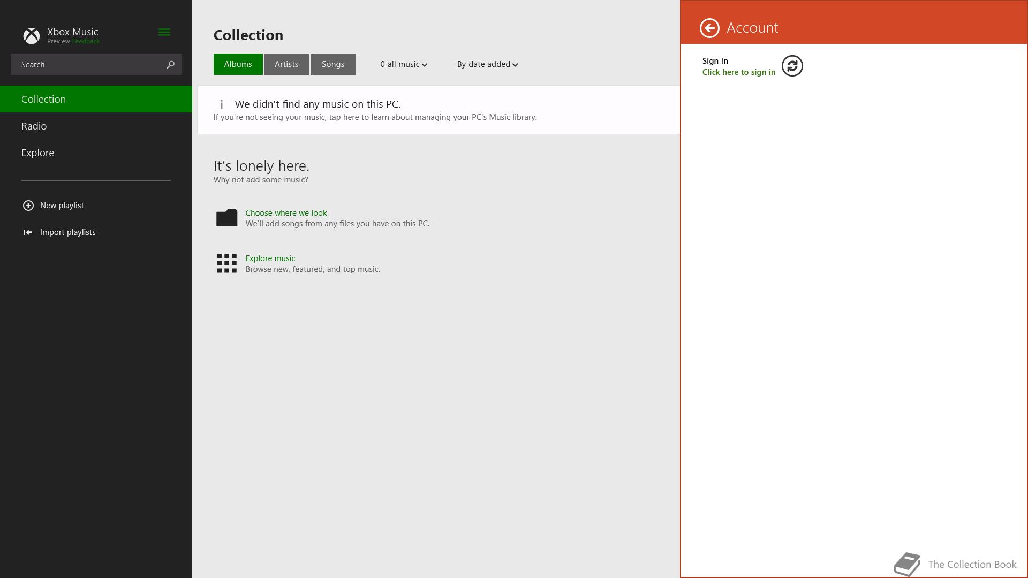Go back using the Account panel arrow
This screenshot has height=578, width=1028.
pos(709,28)
